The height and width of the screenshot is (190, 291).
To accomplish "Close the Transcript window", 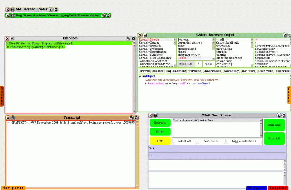I will click(8, 118).
